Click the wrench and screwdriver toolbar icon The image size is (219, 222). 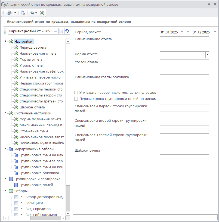click(x=42, y=13)
